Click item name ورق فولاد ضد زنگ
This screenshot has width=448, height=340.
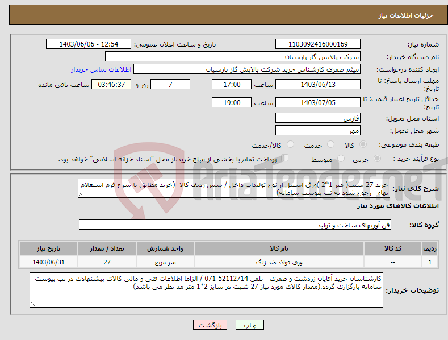coord(279,262)
